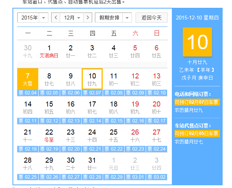Select December 24 十四 cell
Image resolution: width=232 pixels, height=188 pixels.
(x=92, y=135)
